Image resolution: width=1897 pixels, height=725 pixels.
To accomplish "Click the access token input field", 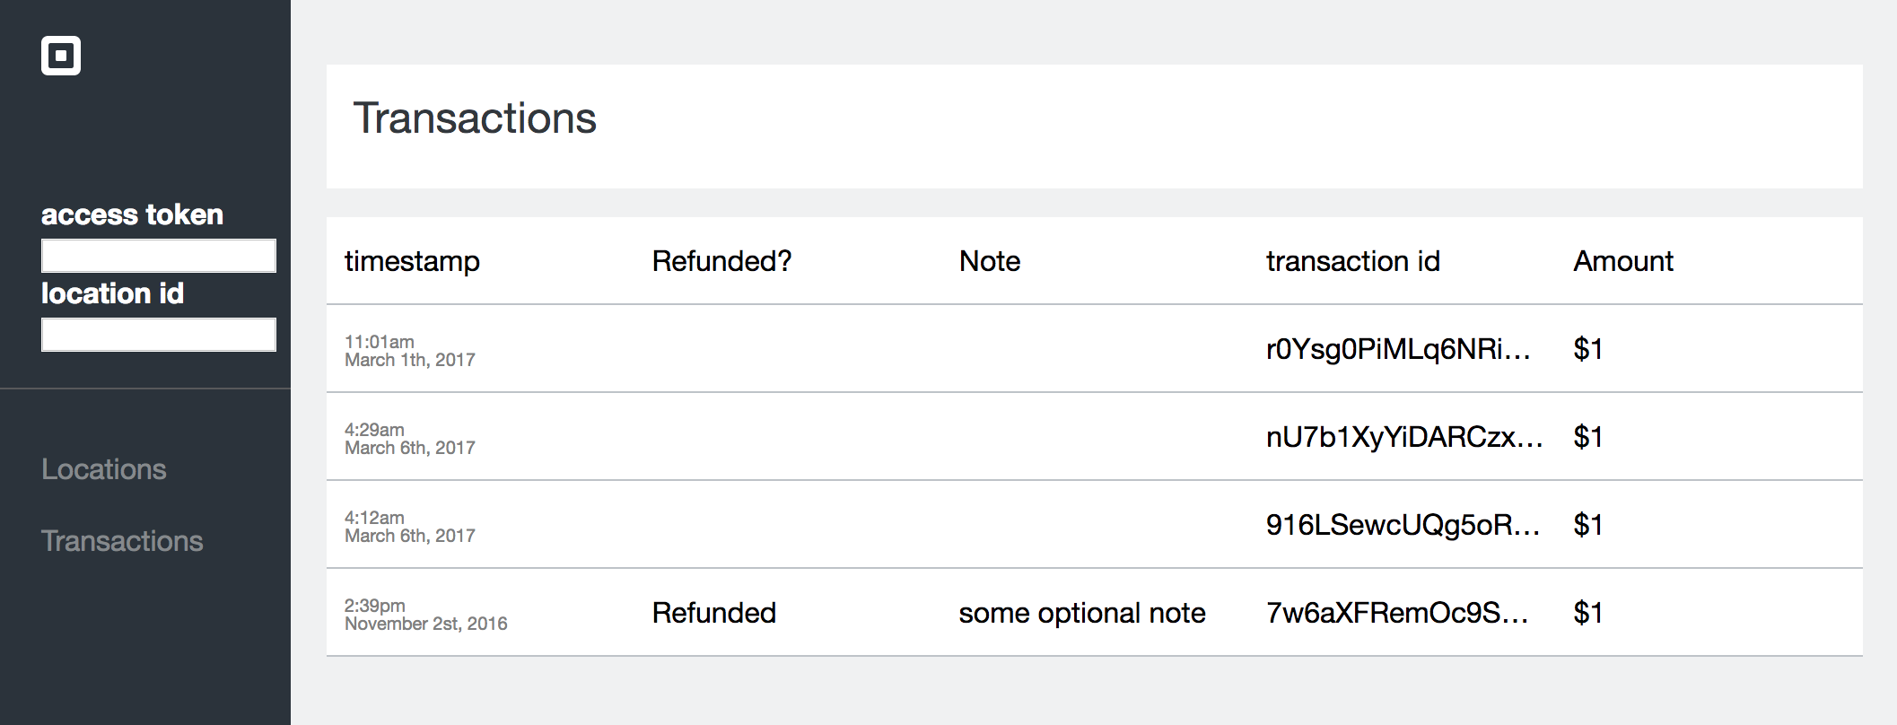I will tap(158, 256).
